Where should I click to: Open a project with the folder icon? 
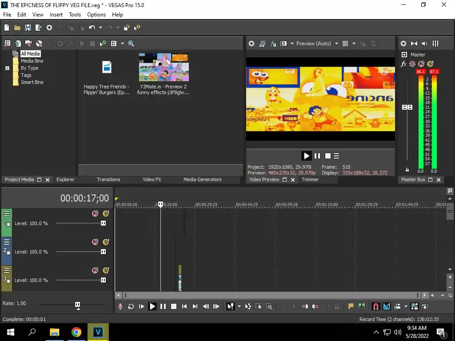[x=17, y=28]
